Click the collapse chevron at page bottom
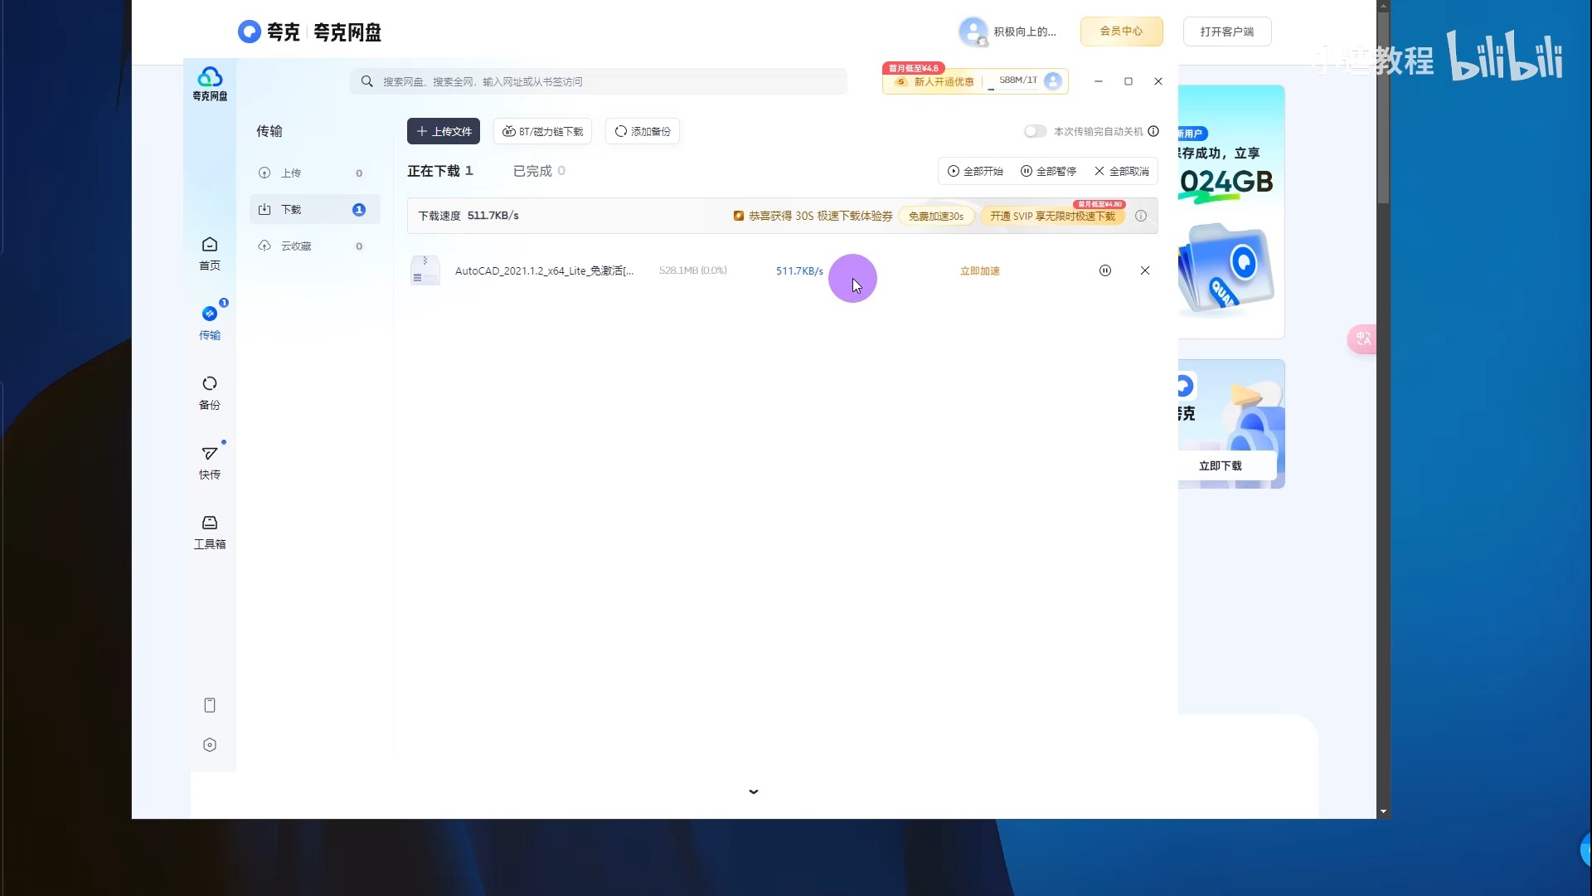The height and width of the screenshot is (896, 1592). (753, 791)
